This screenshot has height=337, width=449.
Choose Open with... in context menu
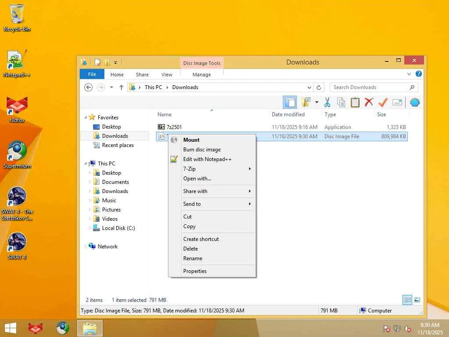pos(212,179)
